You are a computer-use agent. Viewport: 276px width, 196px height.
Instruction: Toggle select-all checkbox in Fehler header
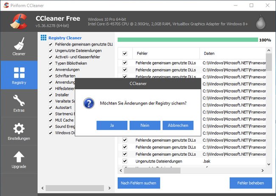pyautogui.click(x=125, y=54)
